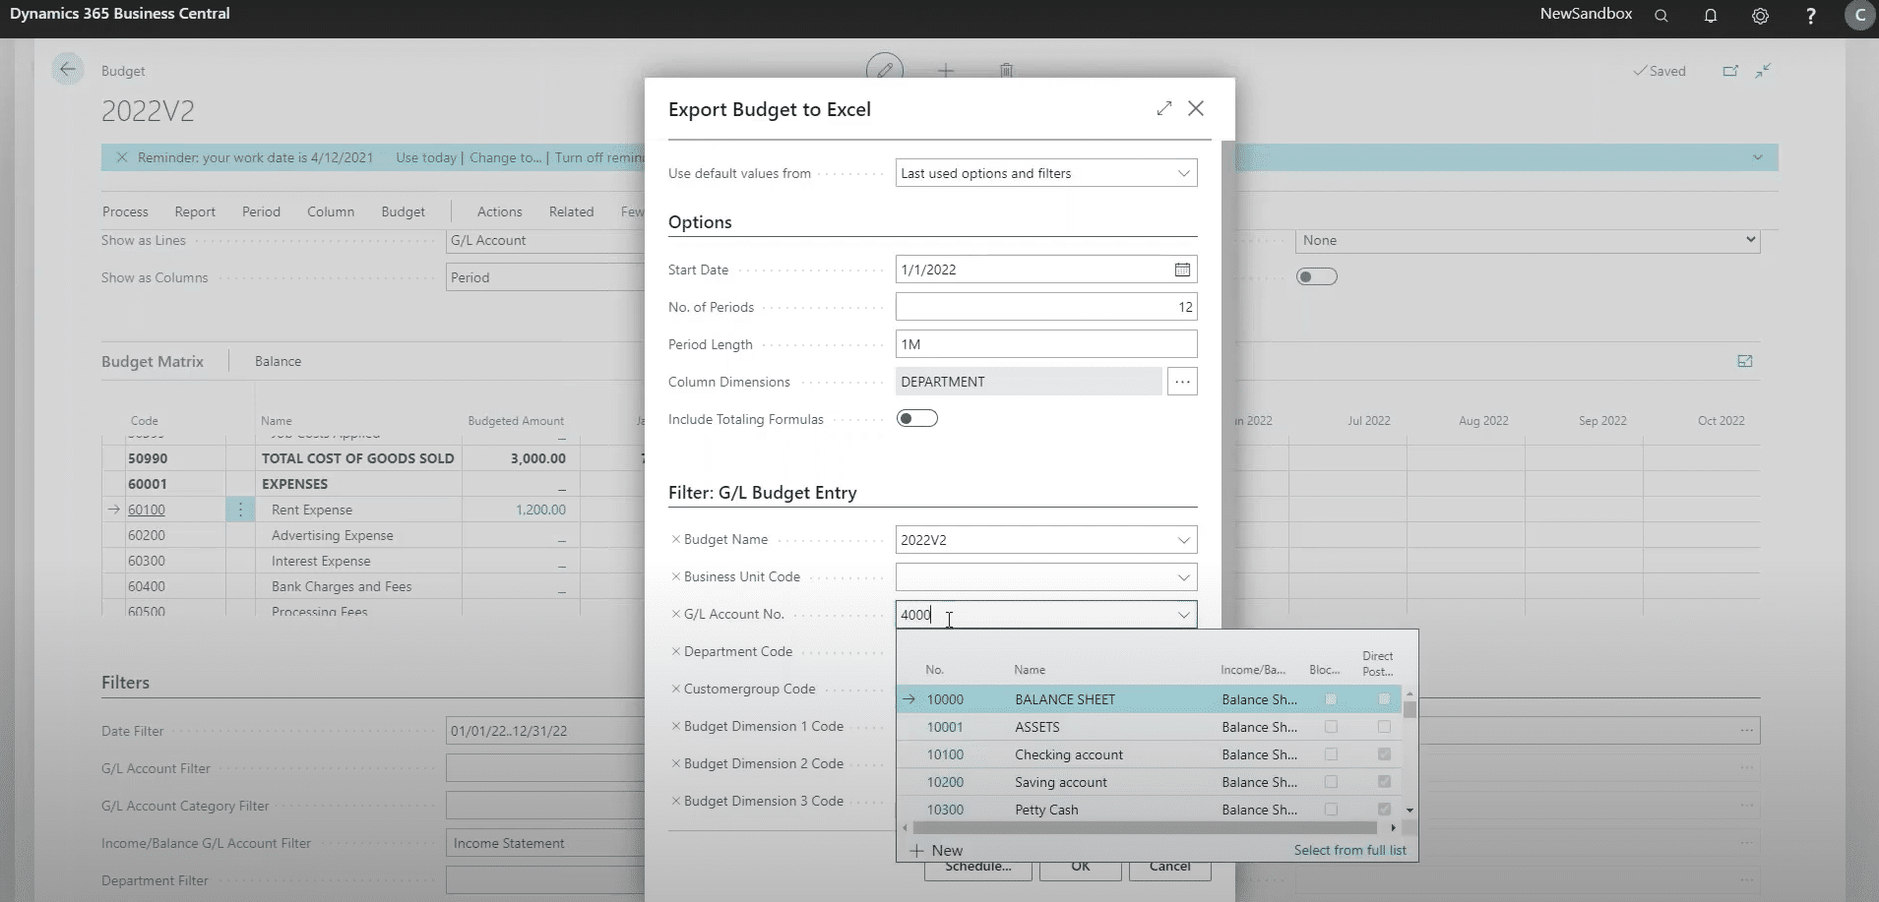This screenshot has width=1879, height=902.
Task: Click the search magnifier in top bar
Action: (1661, 16)
